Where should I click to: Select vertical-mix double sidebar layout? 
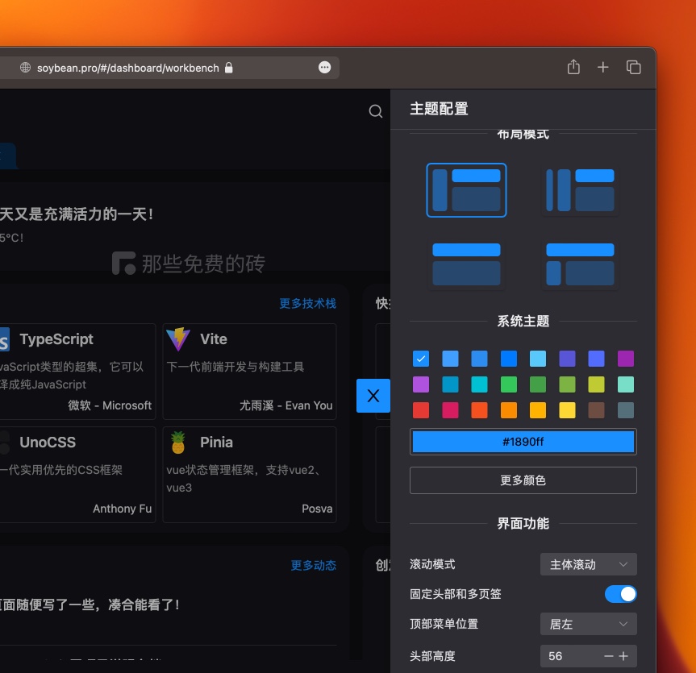point(580,190)
